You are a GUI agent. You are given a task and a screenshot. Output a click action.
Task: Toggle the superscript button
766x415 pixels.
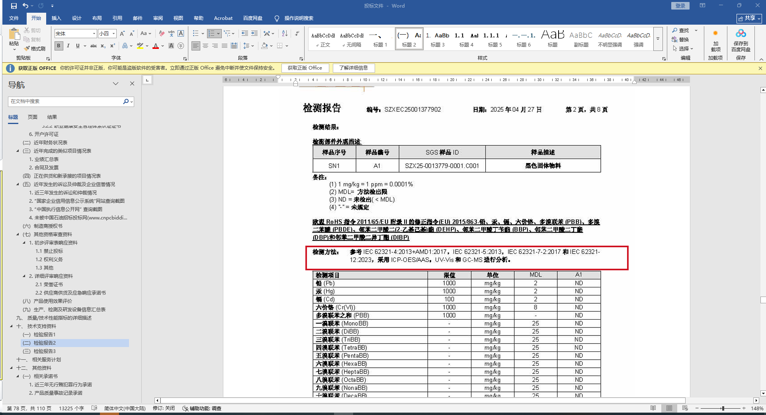113,46
